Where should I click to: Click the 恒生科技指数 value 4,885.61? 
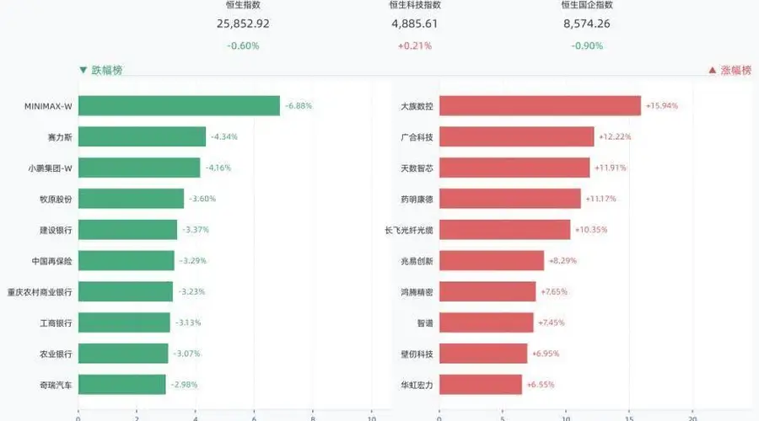click(x=415, y=24)
